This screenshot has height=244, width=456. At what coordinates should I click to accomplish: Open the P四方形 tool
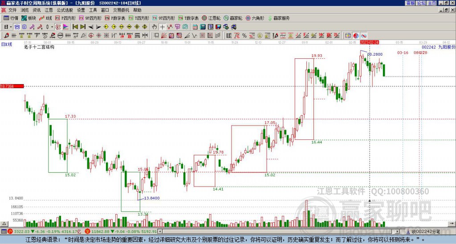[65, 18]
